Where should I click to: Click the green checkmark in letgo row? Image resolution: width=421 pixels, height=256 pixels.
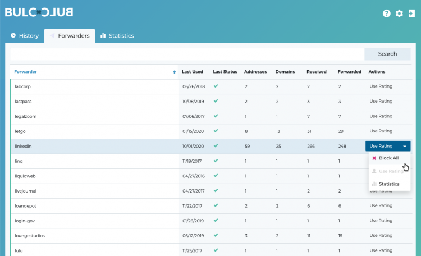[x=216, y=131]
